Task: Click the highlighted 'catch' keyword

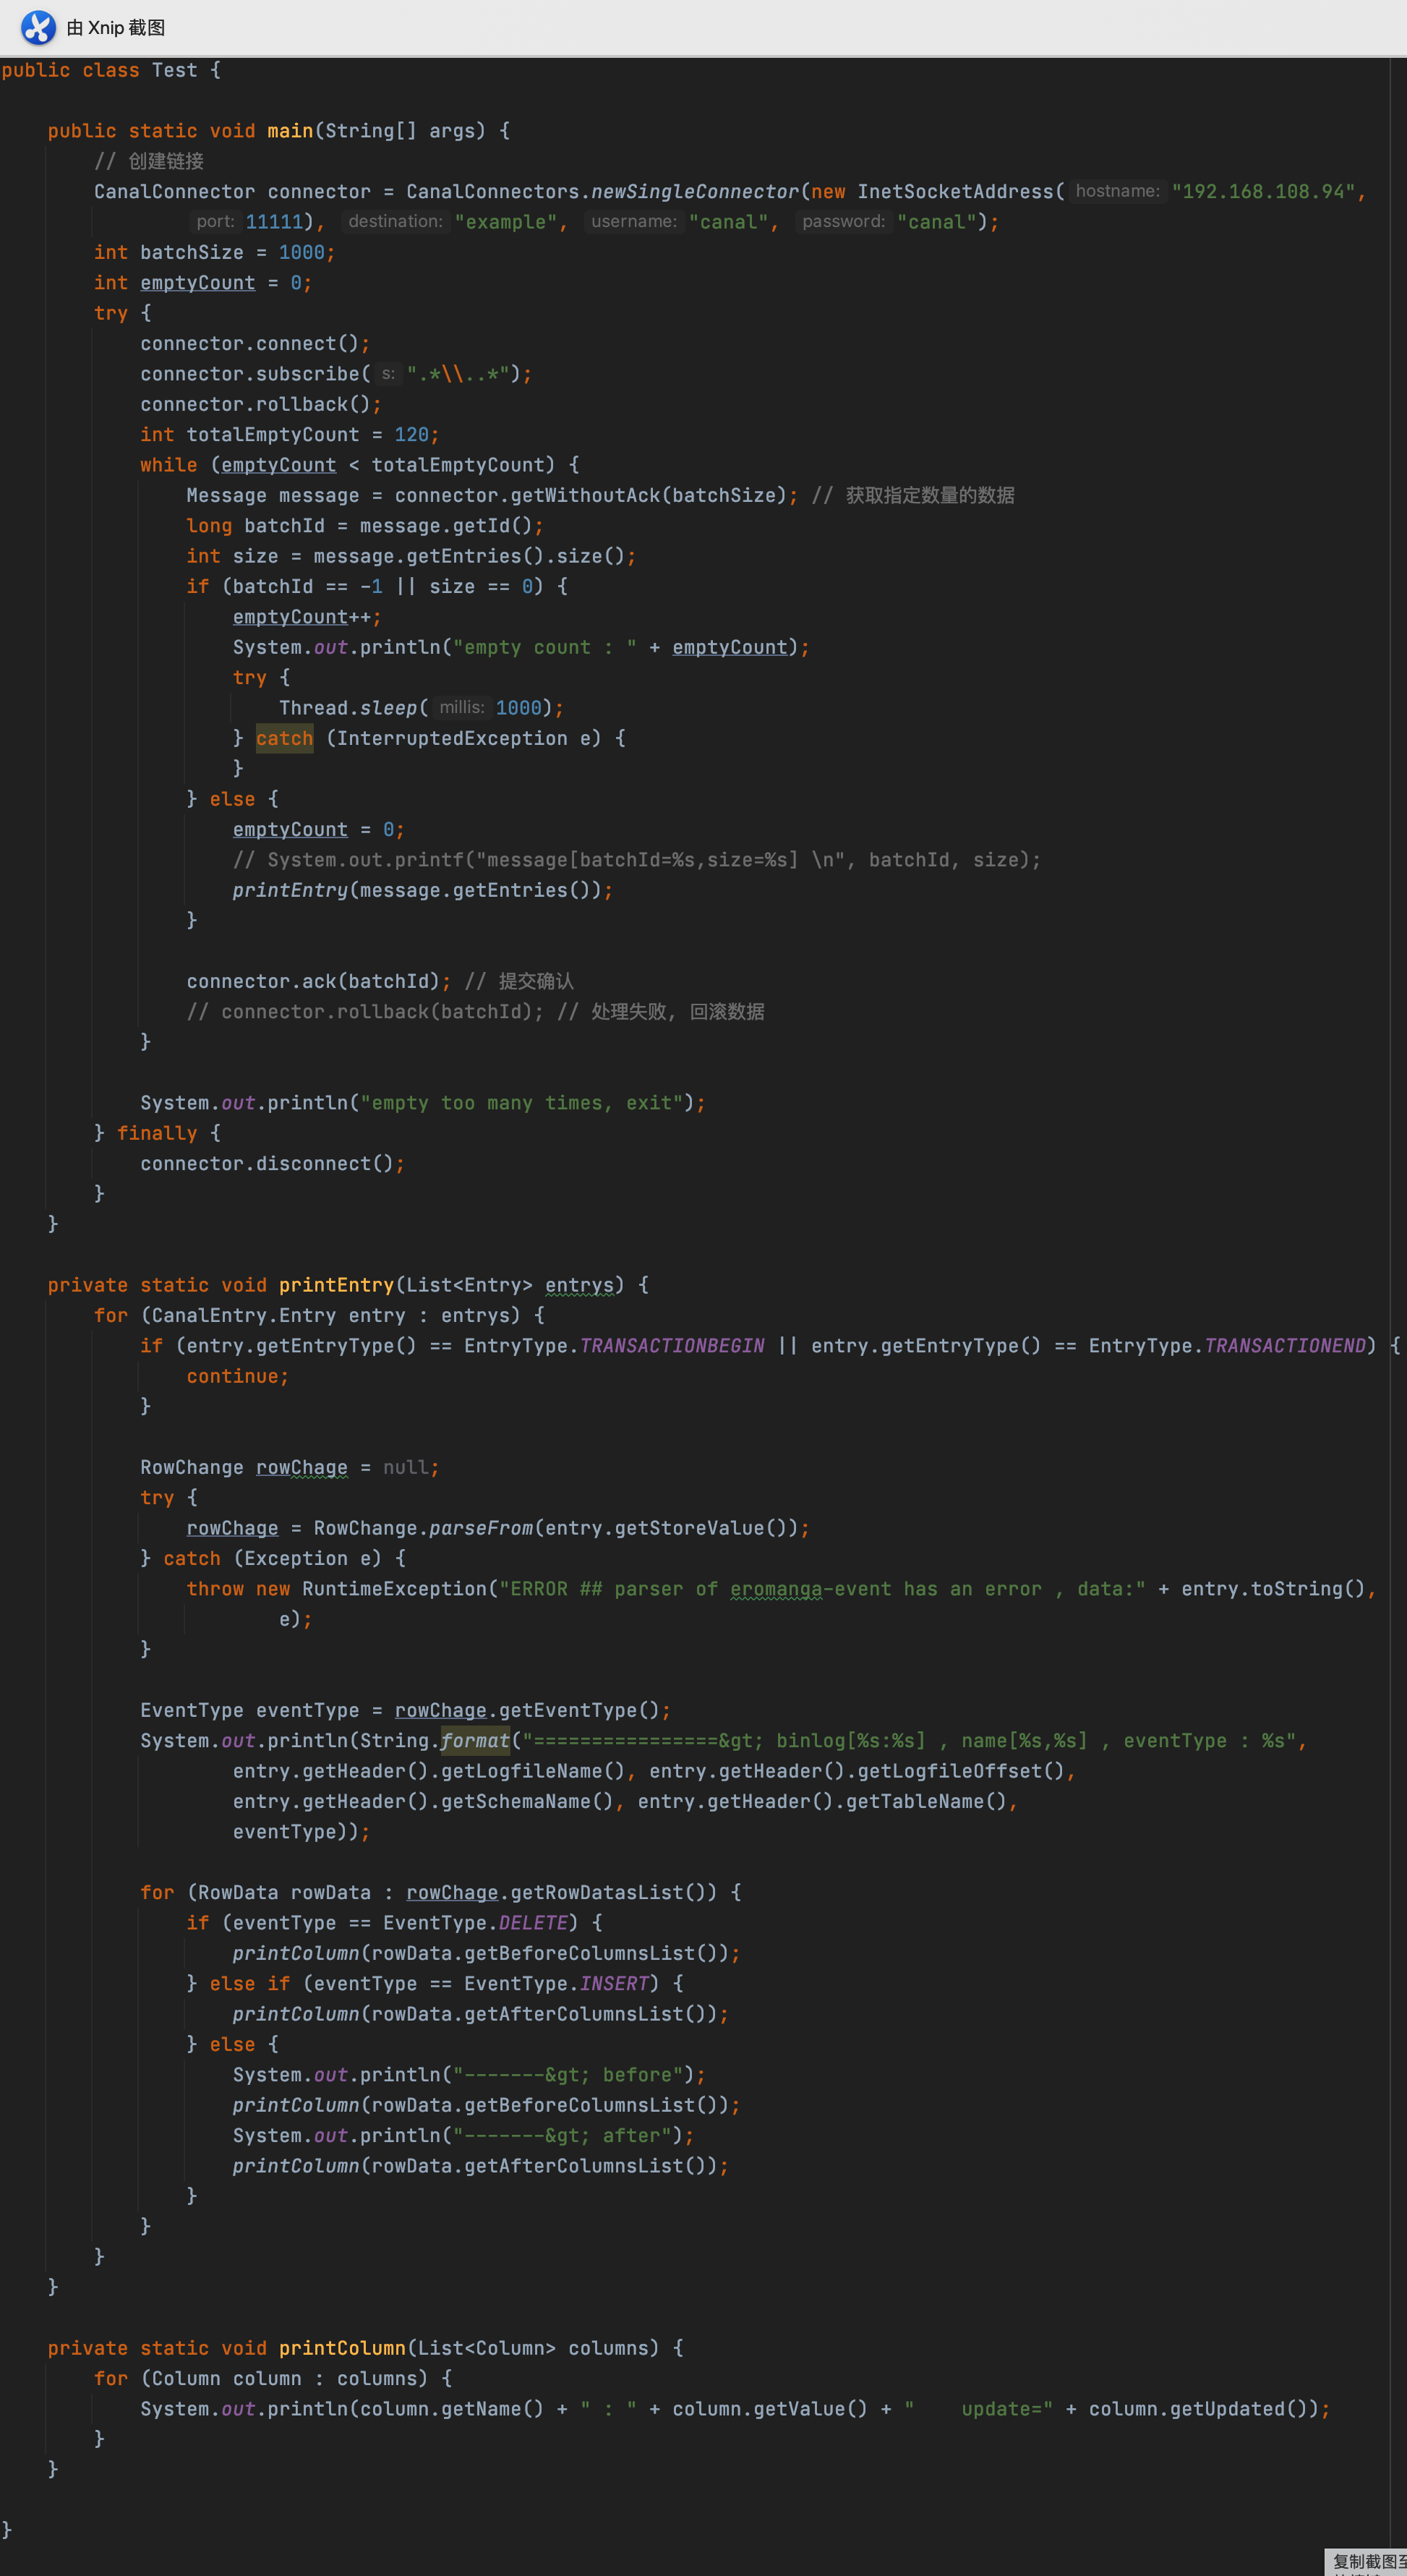Action: tap(284, 739)
